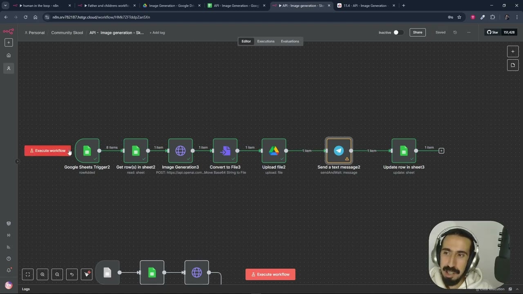Click the 151,428 star count
The image size is (523, 294).
pos(509,32)
